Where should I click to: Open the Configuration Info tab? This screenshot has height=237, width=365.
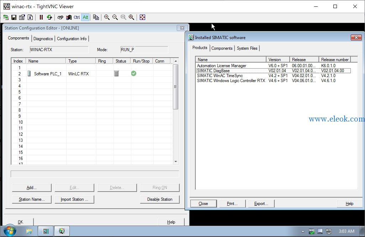tap(72, 39)
